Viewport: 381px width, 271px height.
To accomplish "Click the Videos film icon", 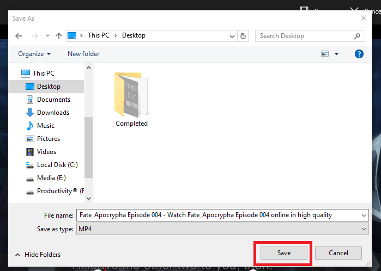I will [30, 152].
